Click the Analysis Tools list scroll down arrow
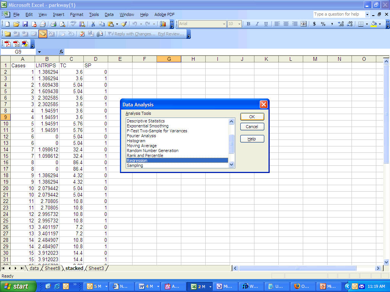 coord(231,164)
